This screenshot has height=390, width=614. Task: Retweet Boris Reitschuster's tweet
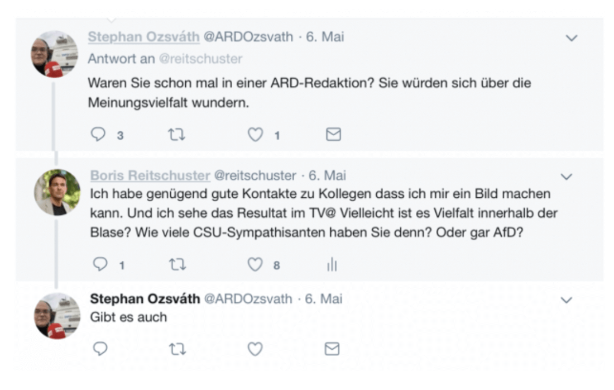177,265
